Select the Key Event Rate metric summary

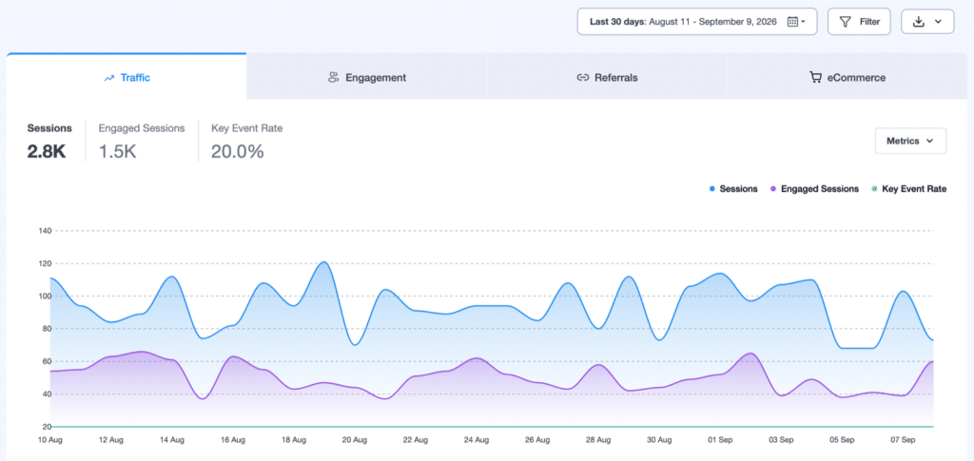pos(246,141)
